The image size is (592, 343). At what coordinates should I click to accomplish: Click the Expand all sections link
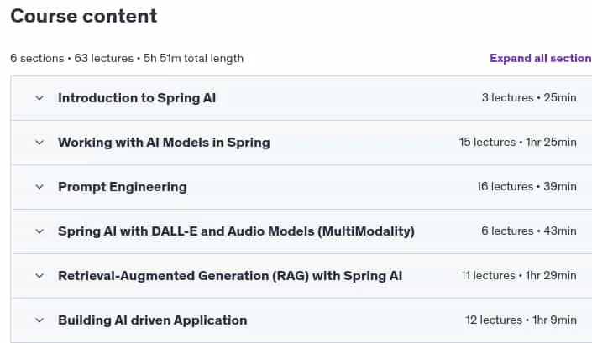tap(541, 58)
